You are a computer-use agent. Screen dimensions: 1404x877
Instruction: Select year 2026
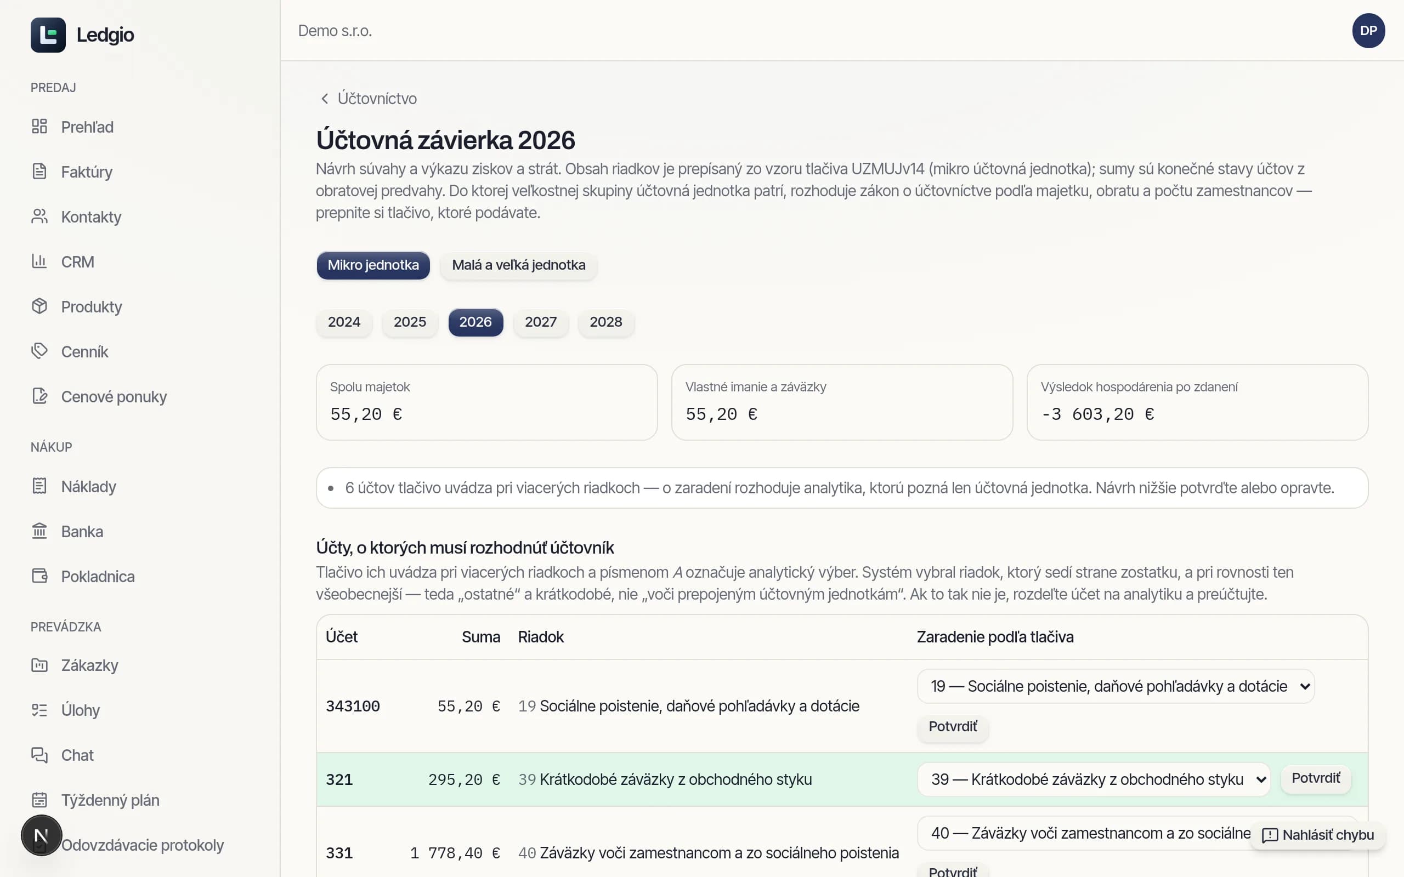tap(475, 322)
